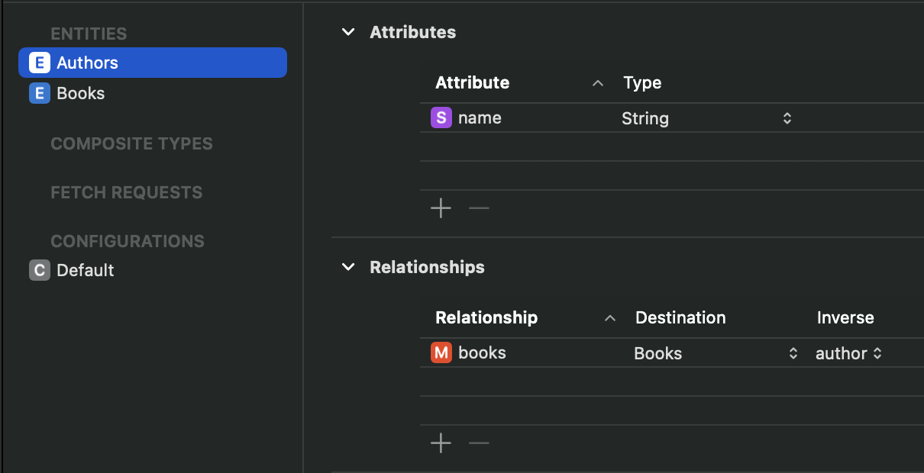Click the Type column header
924x473 pixels.
pyautogui.click(x=642, y=82)
